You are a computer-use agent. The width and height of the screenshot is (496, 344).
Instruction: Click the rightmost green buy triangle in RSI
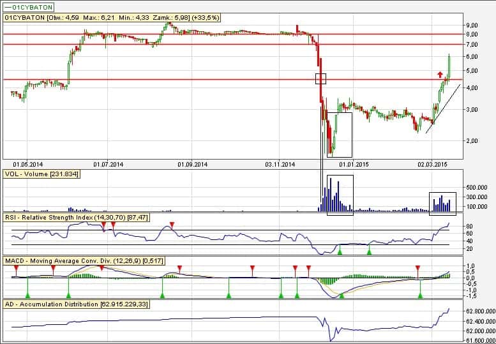[x=369, y=253]
